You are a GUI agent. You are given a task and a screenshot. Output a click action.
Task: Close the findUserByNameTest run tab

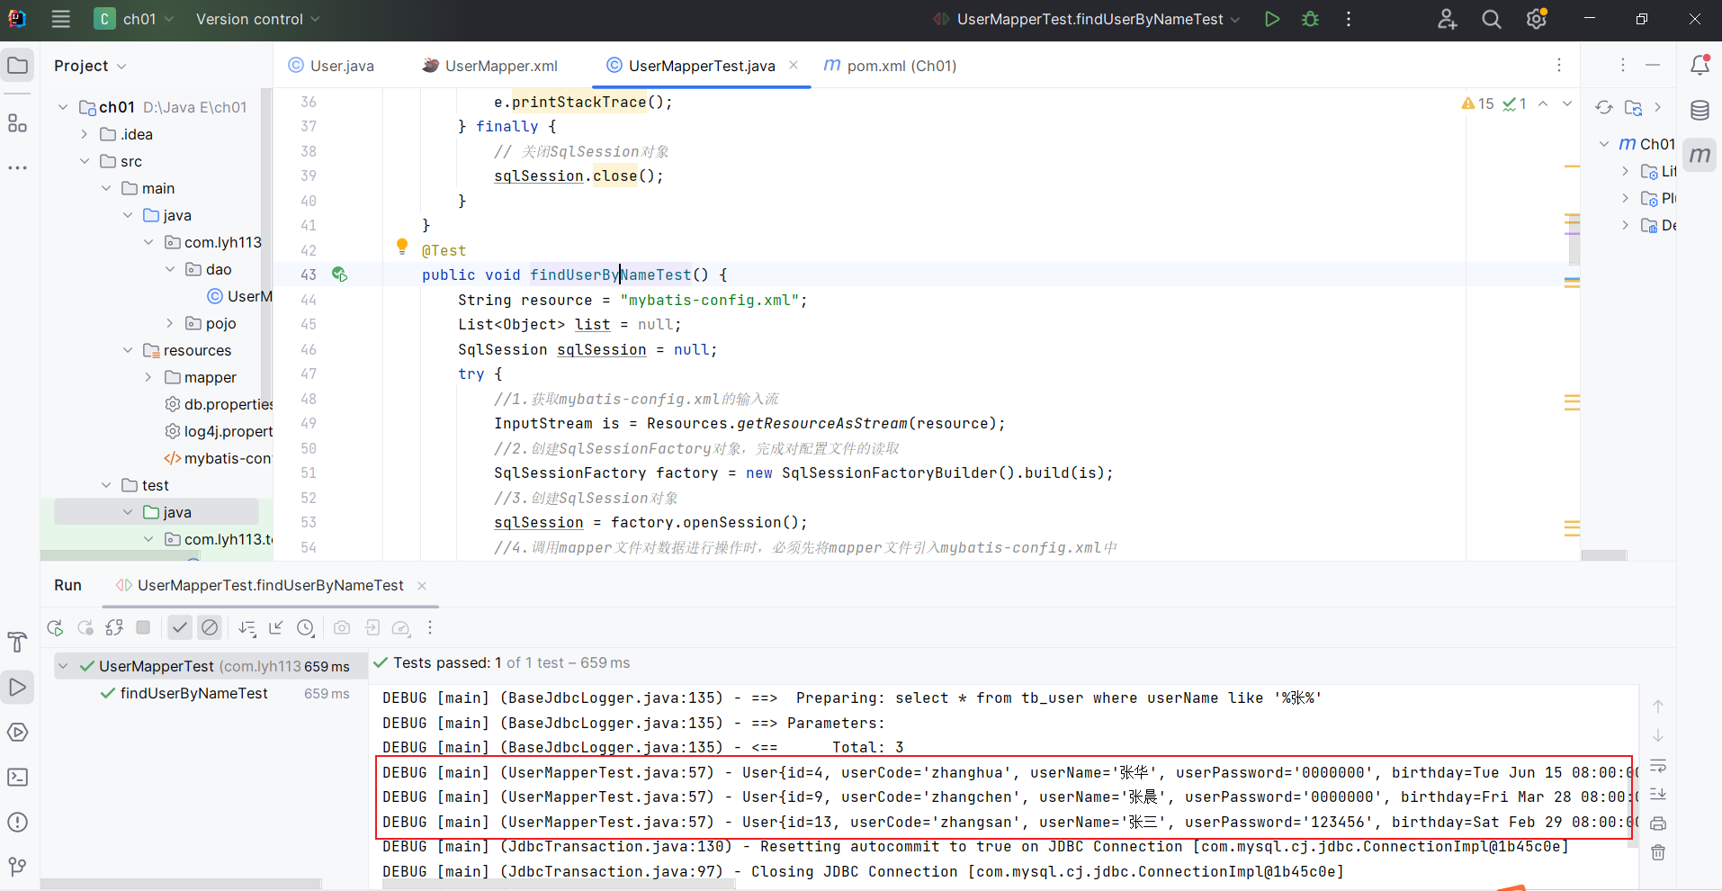pos(422,586)
